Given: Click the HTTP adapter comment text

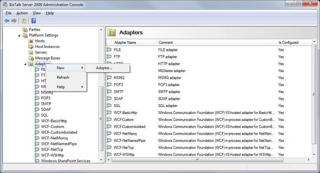Looking at the screenshot, I should [169, 64].
